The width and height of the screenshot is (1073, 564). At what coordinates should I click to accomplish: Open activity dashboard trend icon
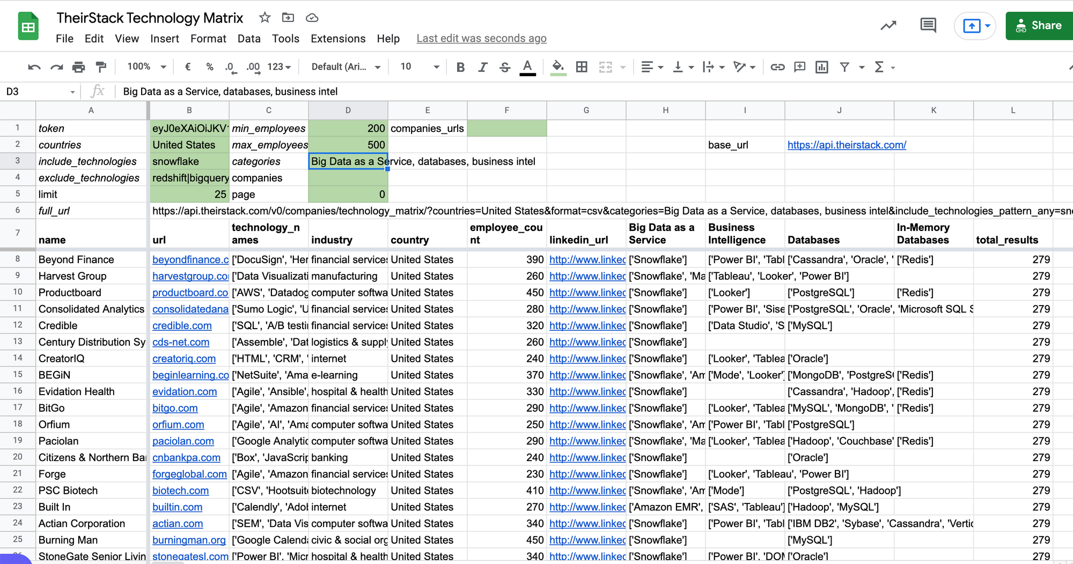888,25
